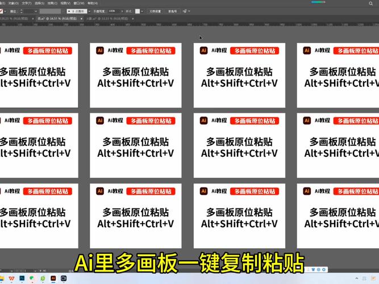Click the Illustrator icon in the taskbar
The image size is (379, 284).
[x=53, y=278]
